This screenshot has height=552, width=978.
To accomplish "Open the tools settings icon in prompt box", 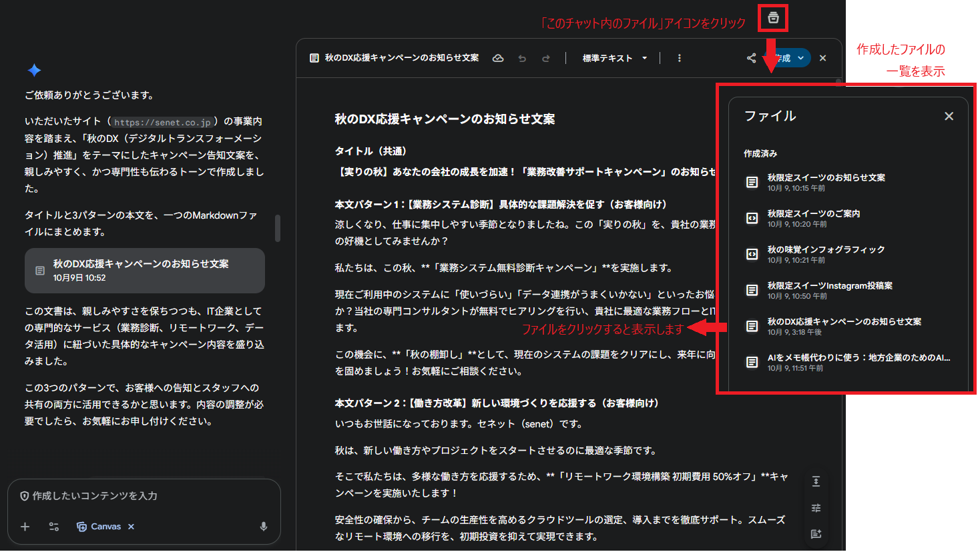I will [54, 527].
